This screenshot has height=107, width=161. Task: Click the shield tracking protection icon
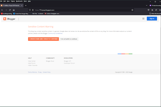click(30, 10)
